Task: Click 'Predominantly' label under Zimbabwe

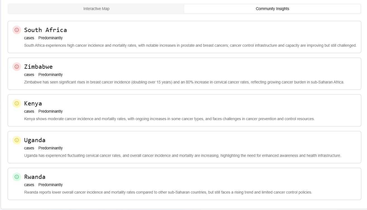Action: click(51, 75)
